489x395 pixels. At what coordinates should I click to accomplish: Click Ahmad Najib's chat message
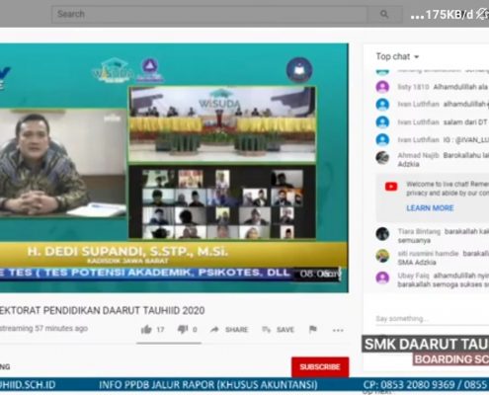[444, 159]
